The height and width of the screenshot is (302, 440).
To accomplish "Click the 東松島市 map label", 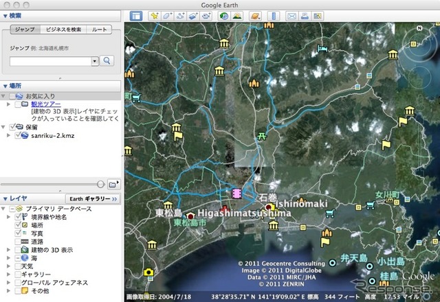I will pos(190,222).
